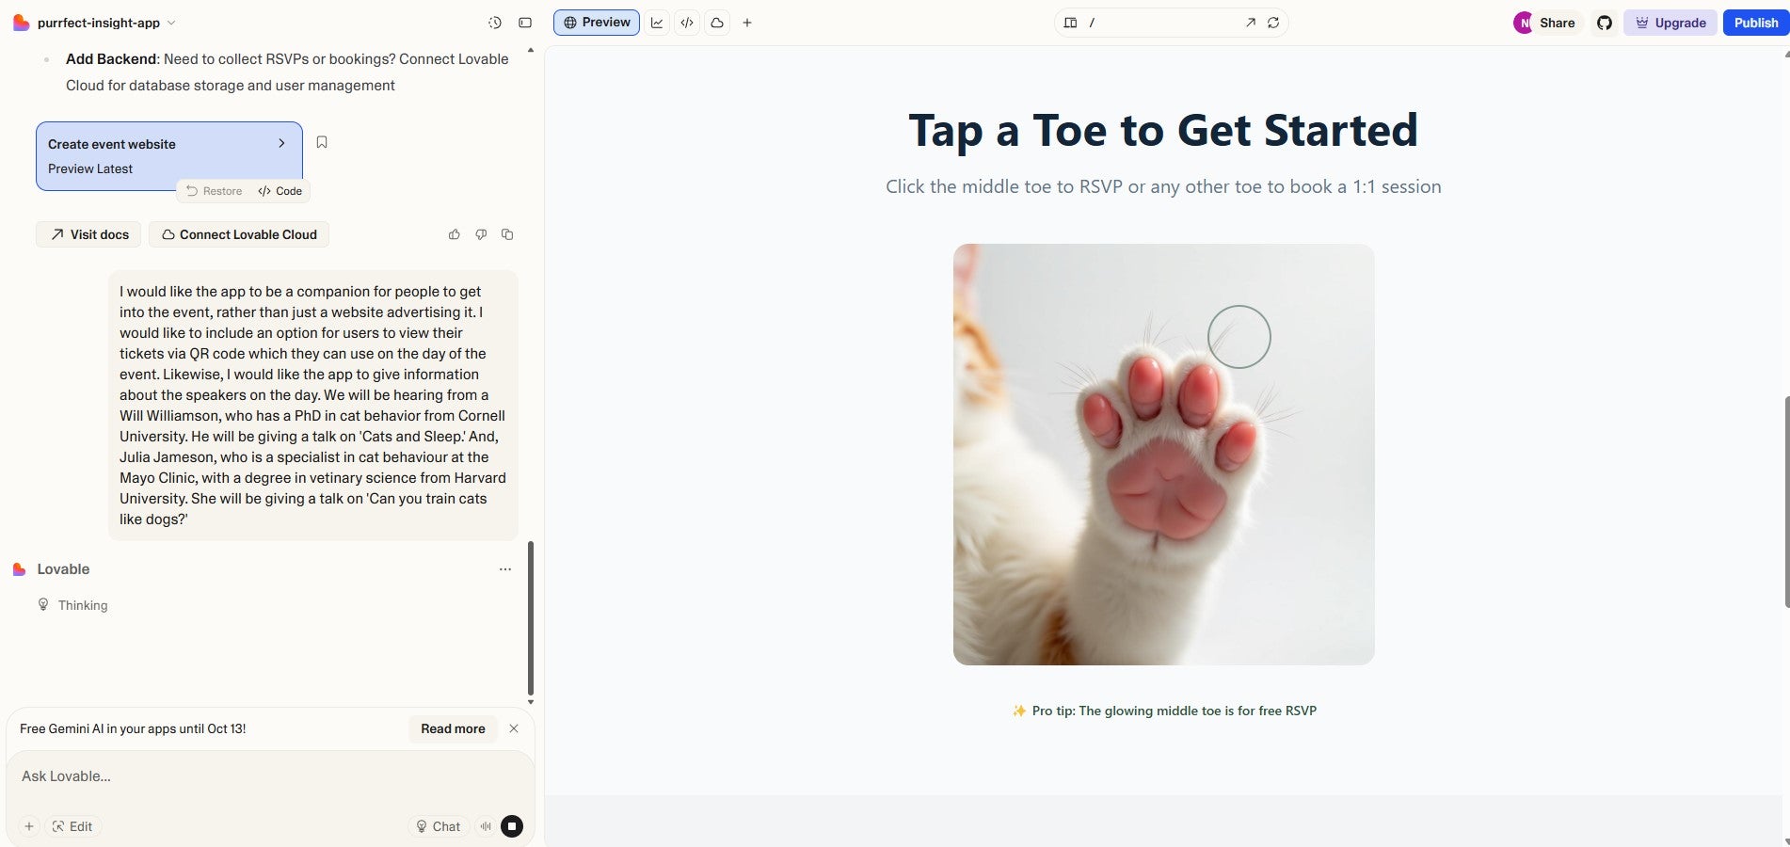Switch to the code editor view
The image size is (1790, 847).
(687, 23)
